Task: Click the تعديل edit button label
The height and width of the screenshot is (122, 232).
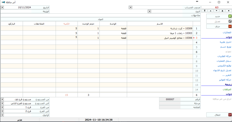Action: pos(217,22)
